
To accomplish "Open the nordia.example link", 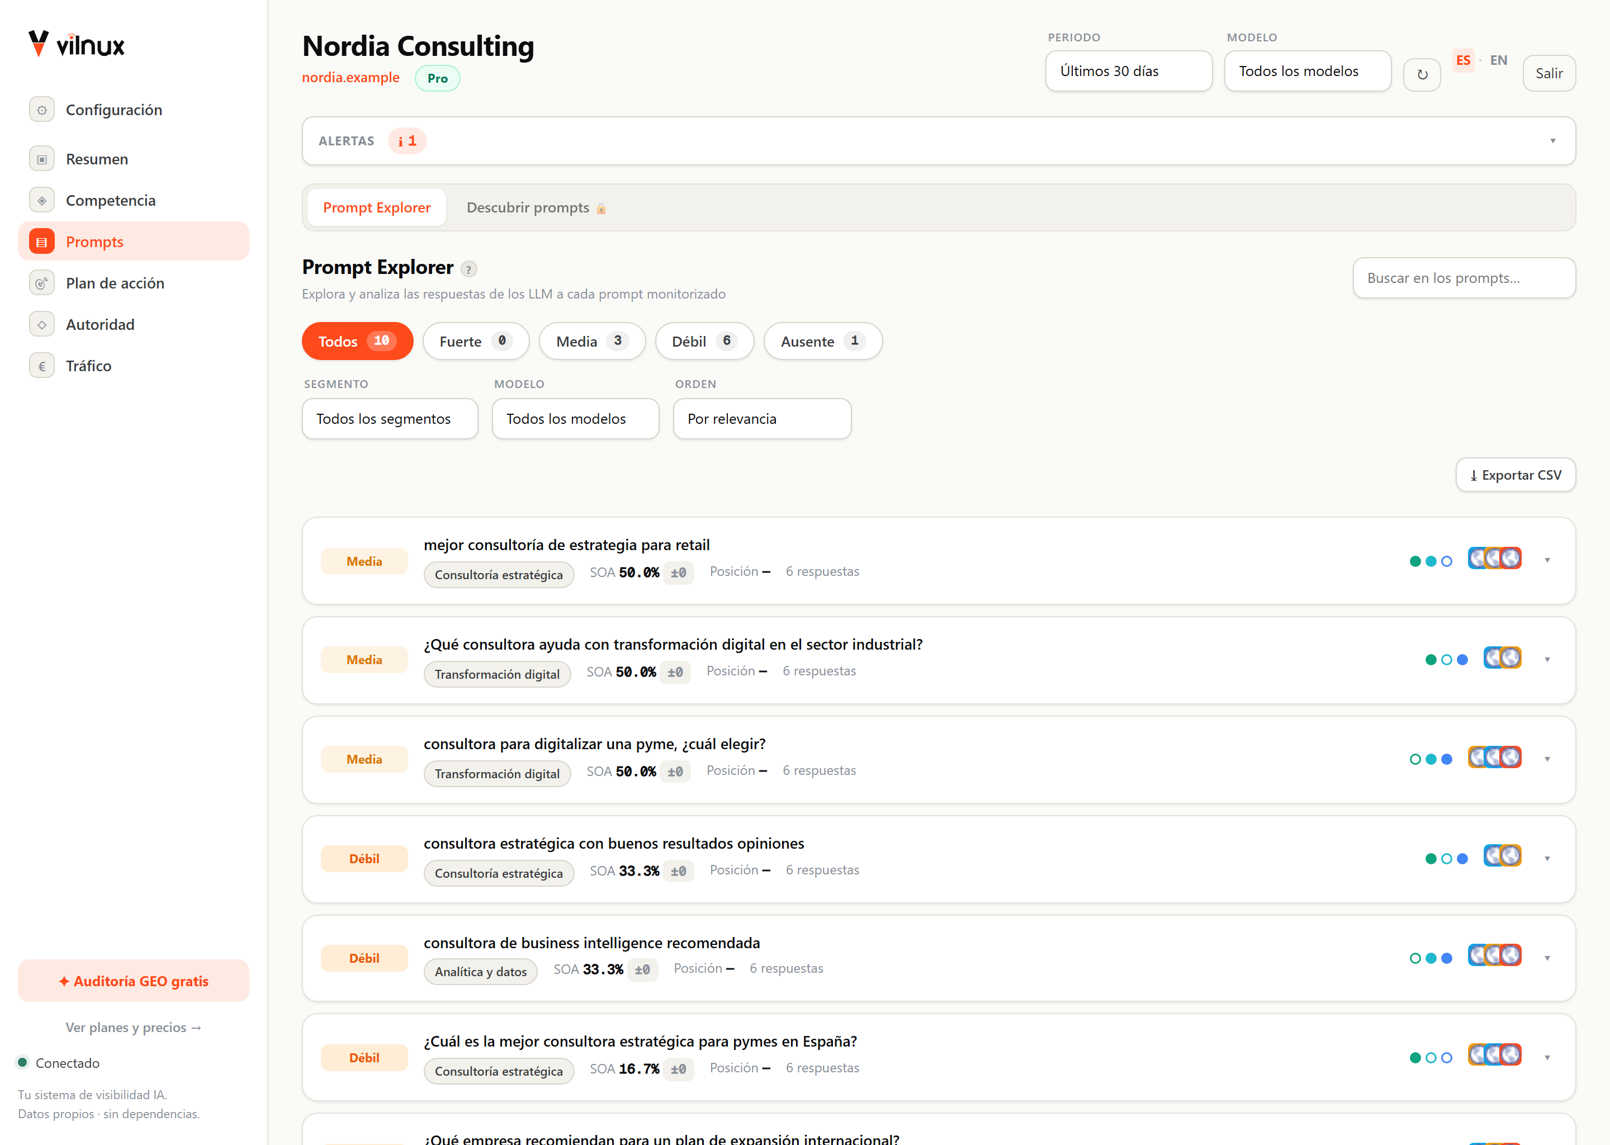I will (351, 78).
